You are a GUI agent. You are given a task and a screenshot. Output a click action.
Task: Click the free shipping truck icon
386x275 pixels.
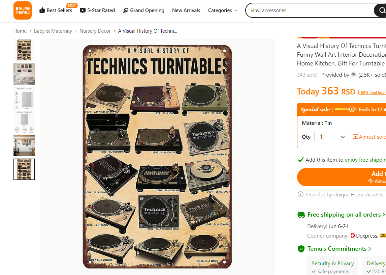301,215
